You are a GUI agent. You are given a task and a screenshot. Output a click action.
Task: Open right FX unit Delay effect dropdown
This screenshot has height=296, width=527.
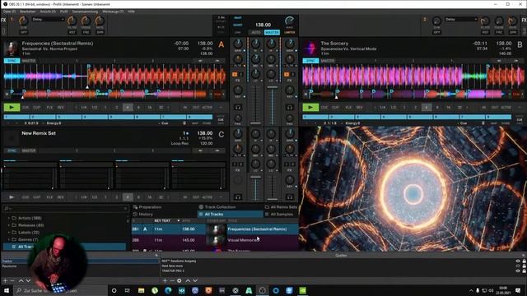tap(461, 20)
